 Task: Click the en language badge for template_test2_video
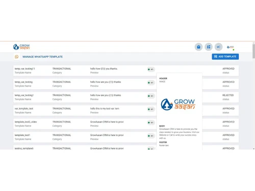(x=151, y=122)
